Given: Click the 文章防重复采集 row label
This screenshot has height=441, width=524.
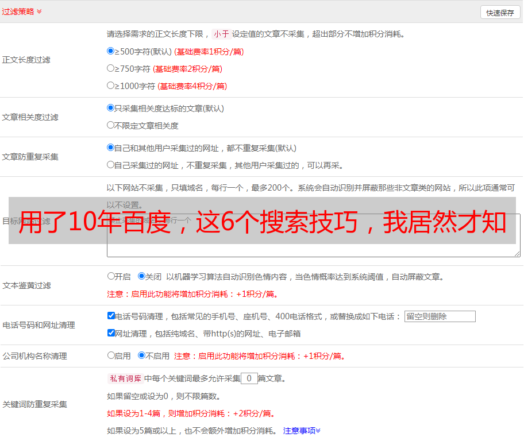Looking at the screenshot, I should pos(30,157).
